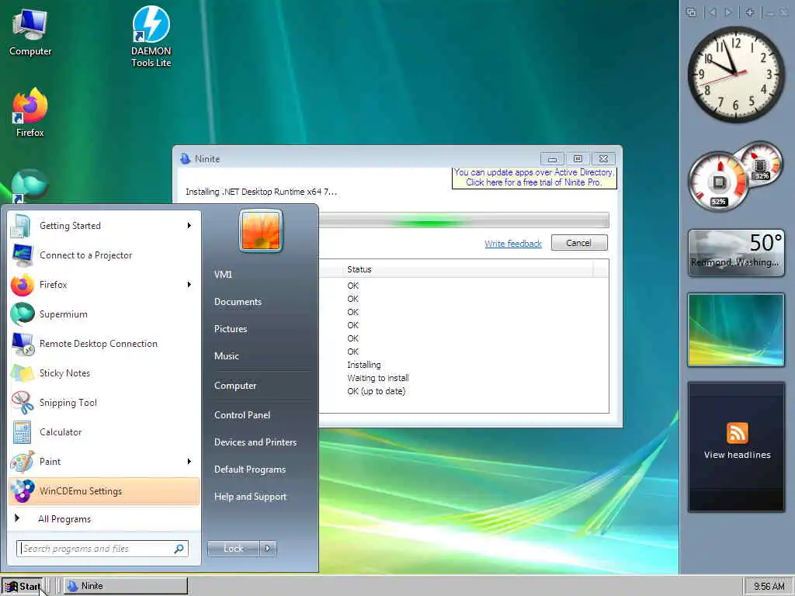The height and width of the screenshot is (596, 795).
Task: Click the Firefox icon in Start menu
Action: 23,285
